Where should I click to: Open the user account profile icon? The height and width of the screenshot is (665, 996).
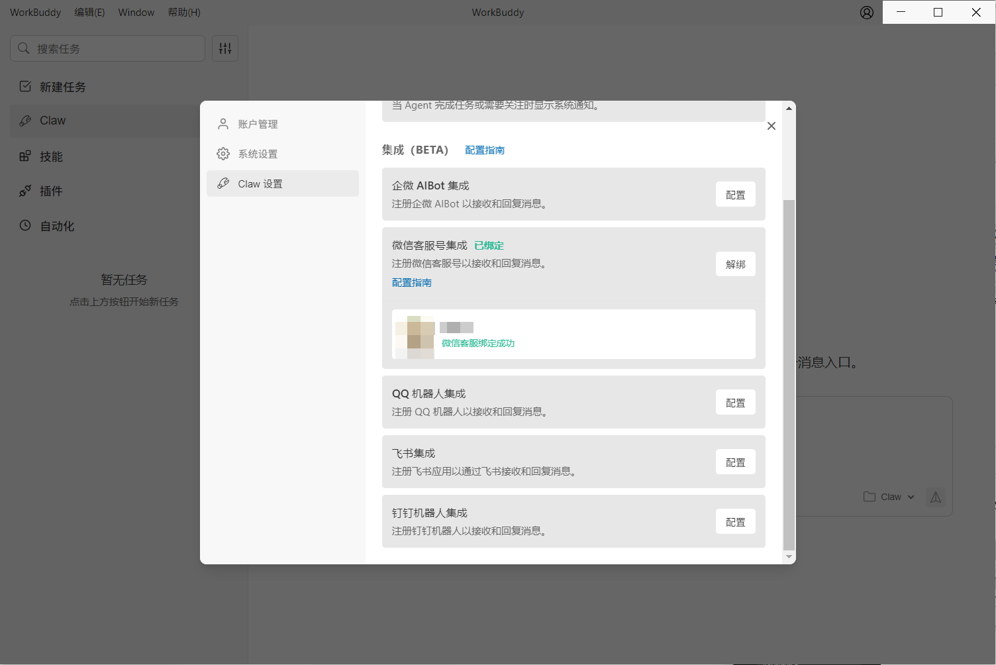click(x=866, y=13)
